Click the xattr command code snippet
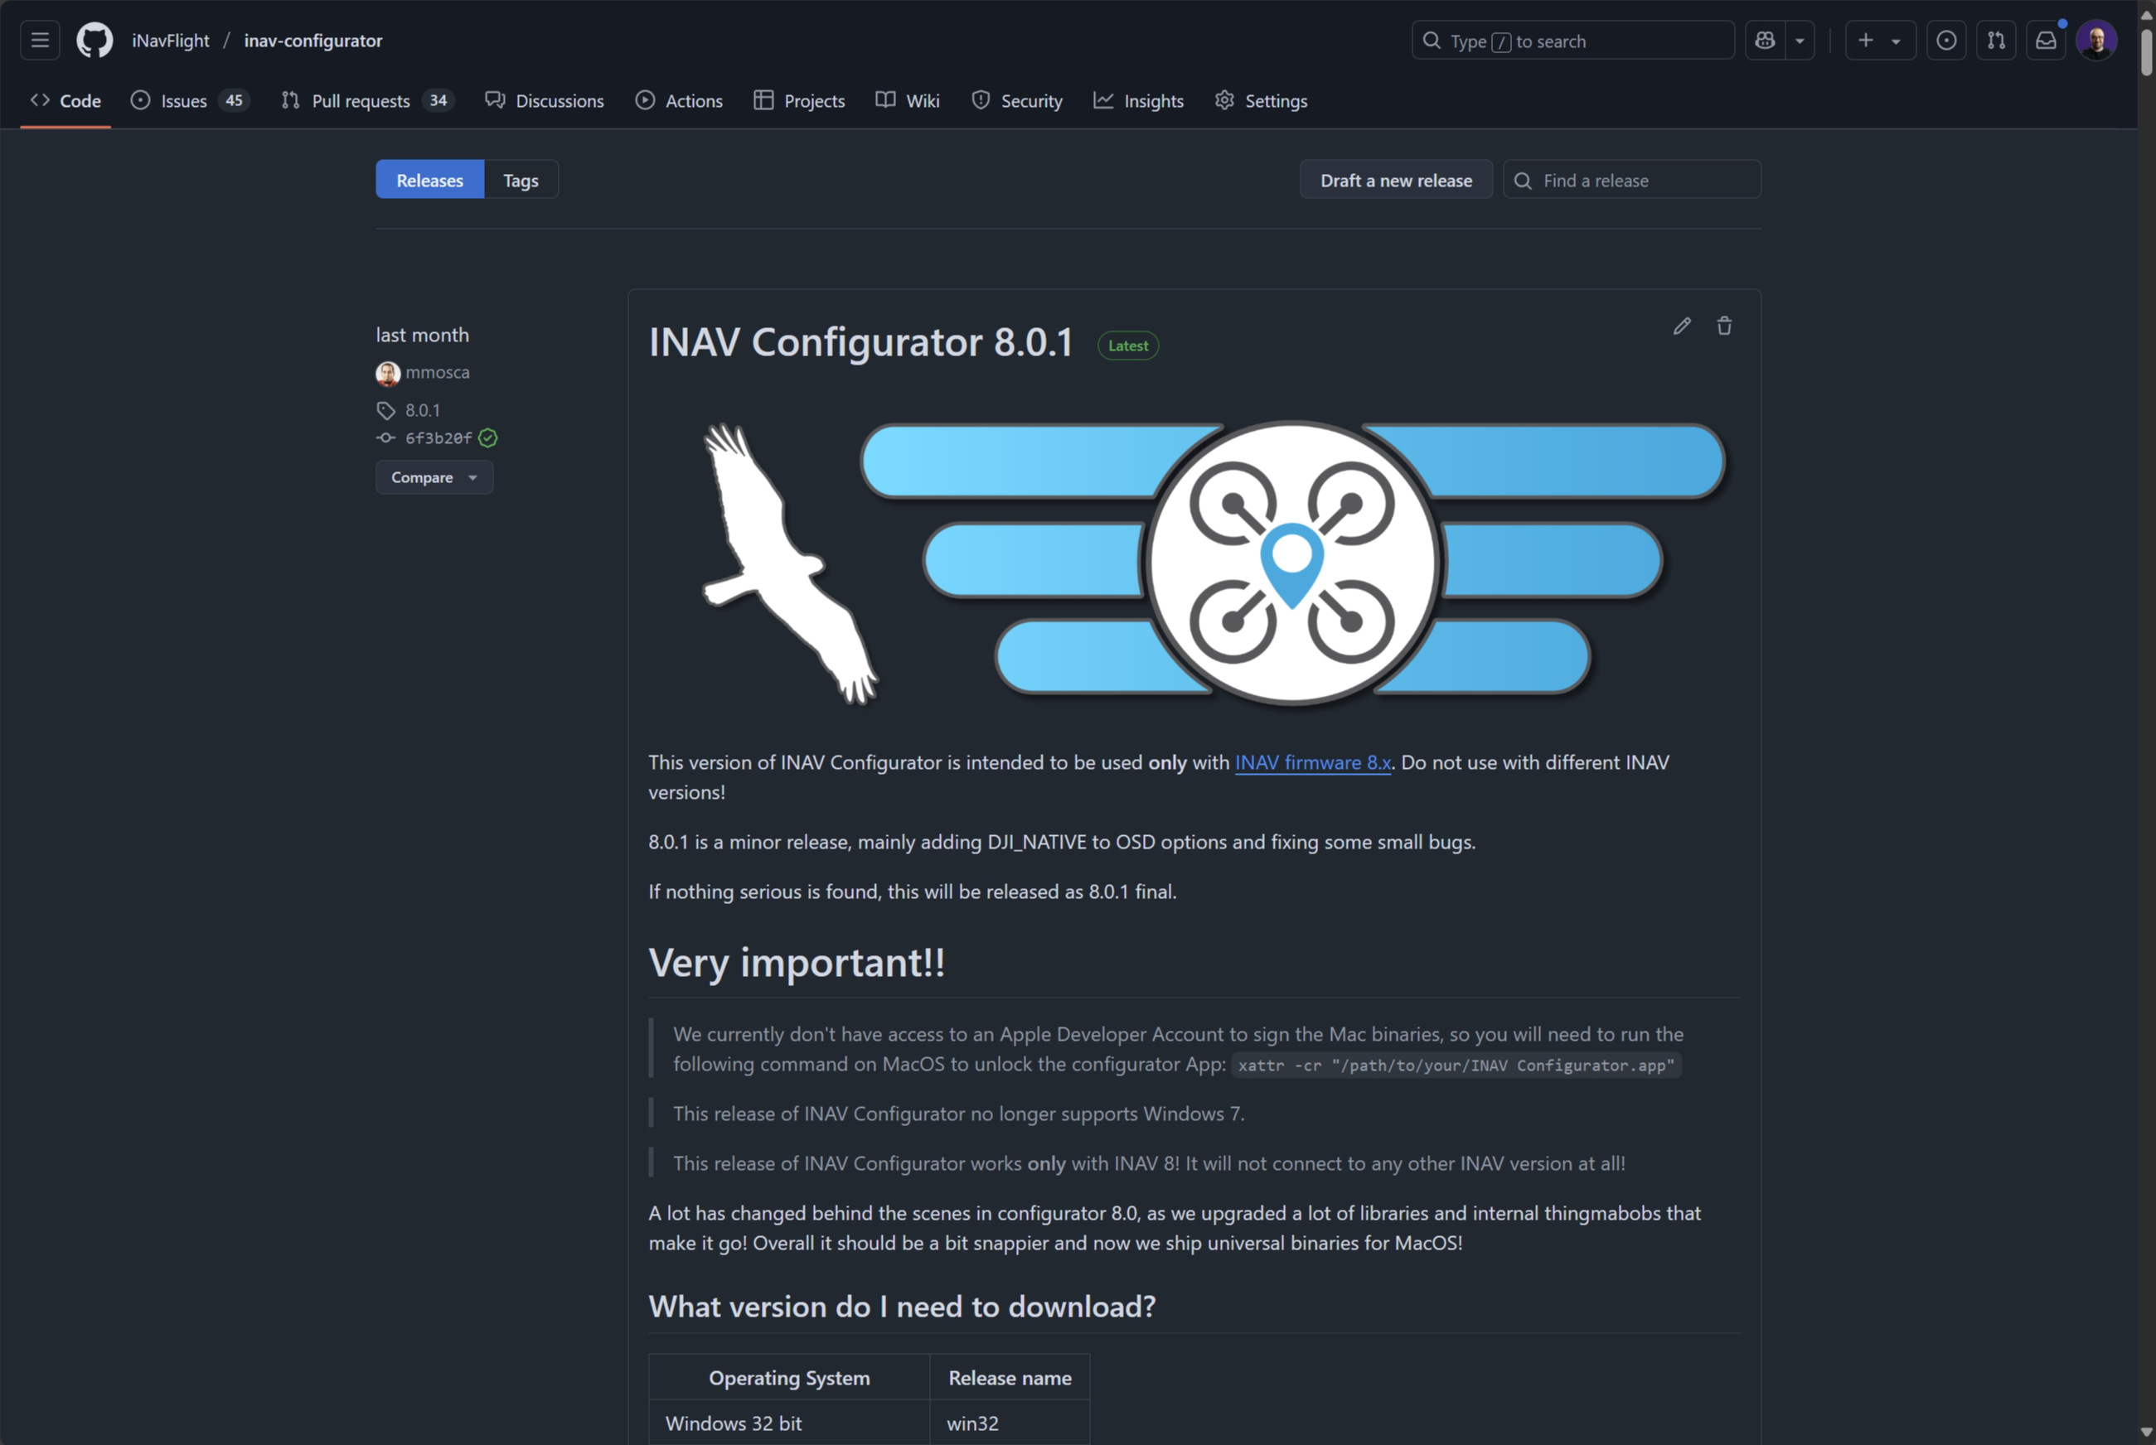 pyautogui.click(x=1456, y=1066)
